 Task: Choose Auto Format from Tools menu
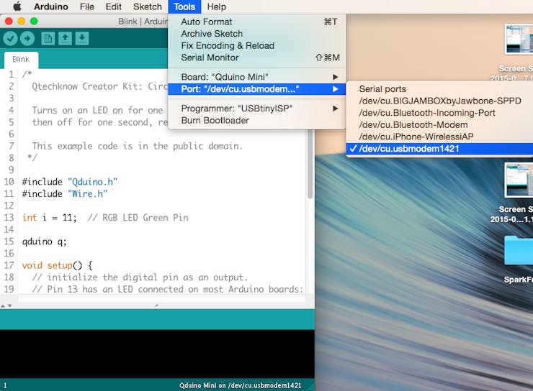pyautogui.click(x=257, y=22)
